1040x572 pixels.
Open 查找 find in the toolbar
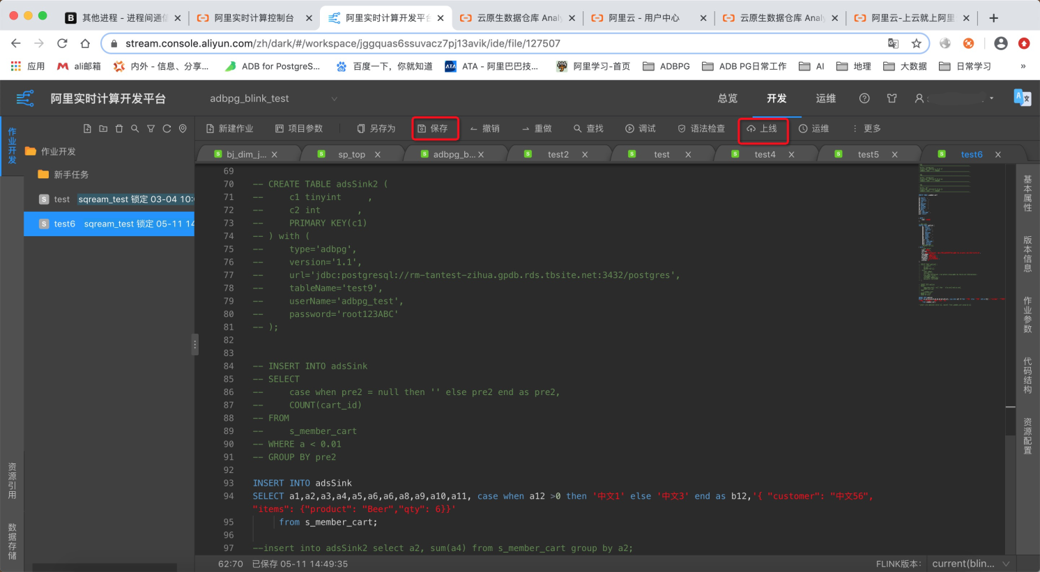[588, 129]
